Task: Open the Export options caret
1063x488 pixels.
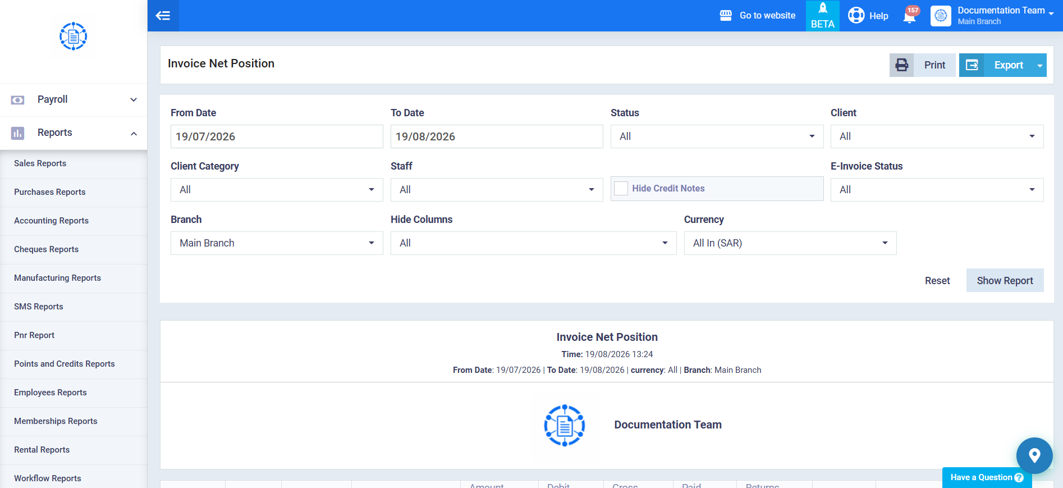Action: pyautogui.click(x=1040, y=66)
